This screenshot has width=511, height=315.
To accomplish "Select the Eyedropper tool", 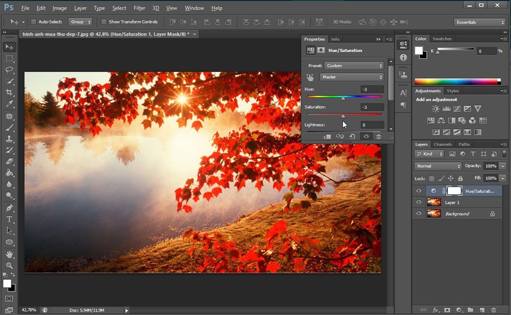I will tap(9, 103).
